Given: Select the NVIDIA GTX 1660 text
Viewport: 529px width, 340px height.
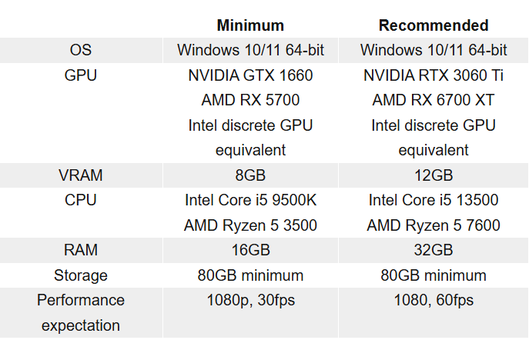Looking at the screenshot, I should pyautogui.click(x=250, y=75).
